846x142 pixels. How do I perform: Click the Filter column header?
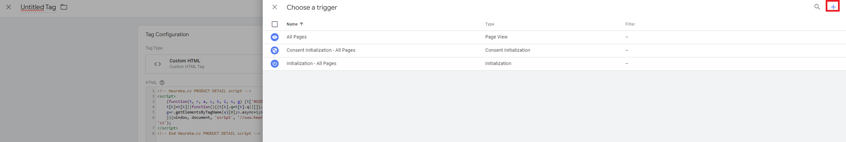(x=630, y=24)
